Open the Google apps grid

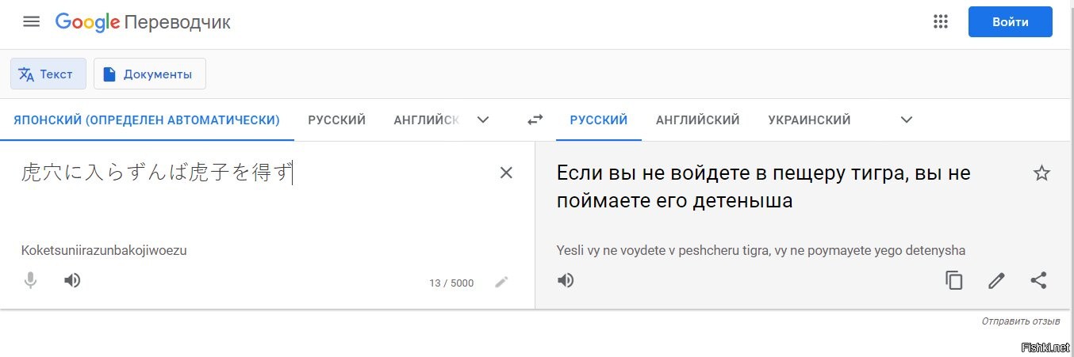(x=941, y=21)
